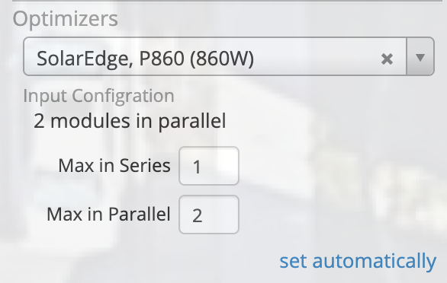
Task: Click the (860W) text in optimizer selector
Action: (x=222, y=59)
